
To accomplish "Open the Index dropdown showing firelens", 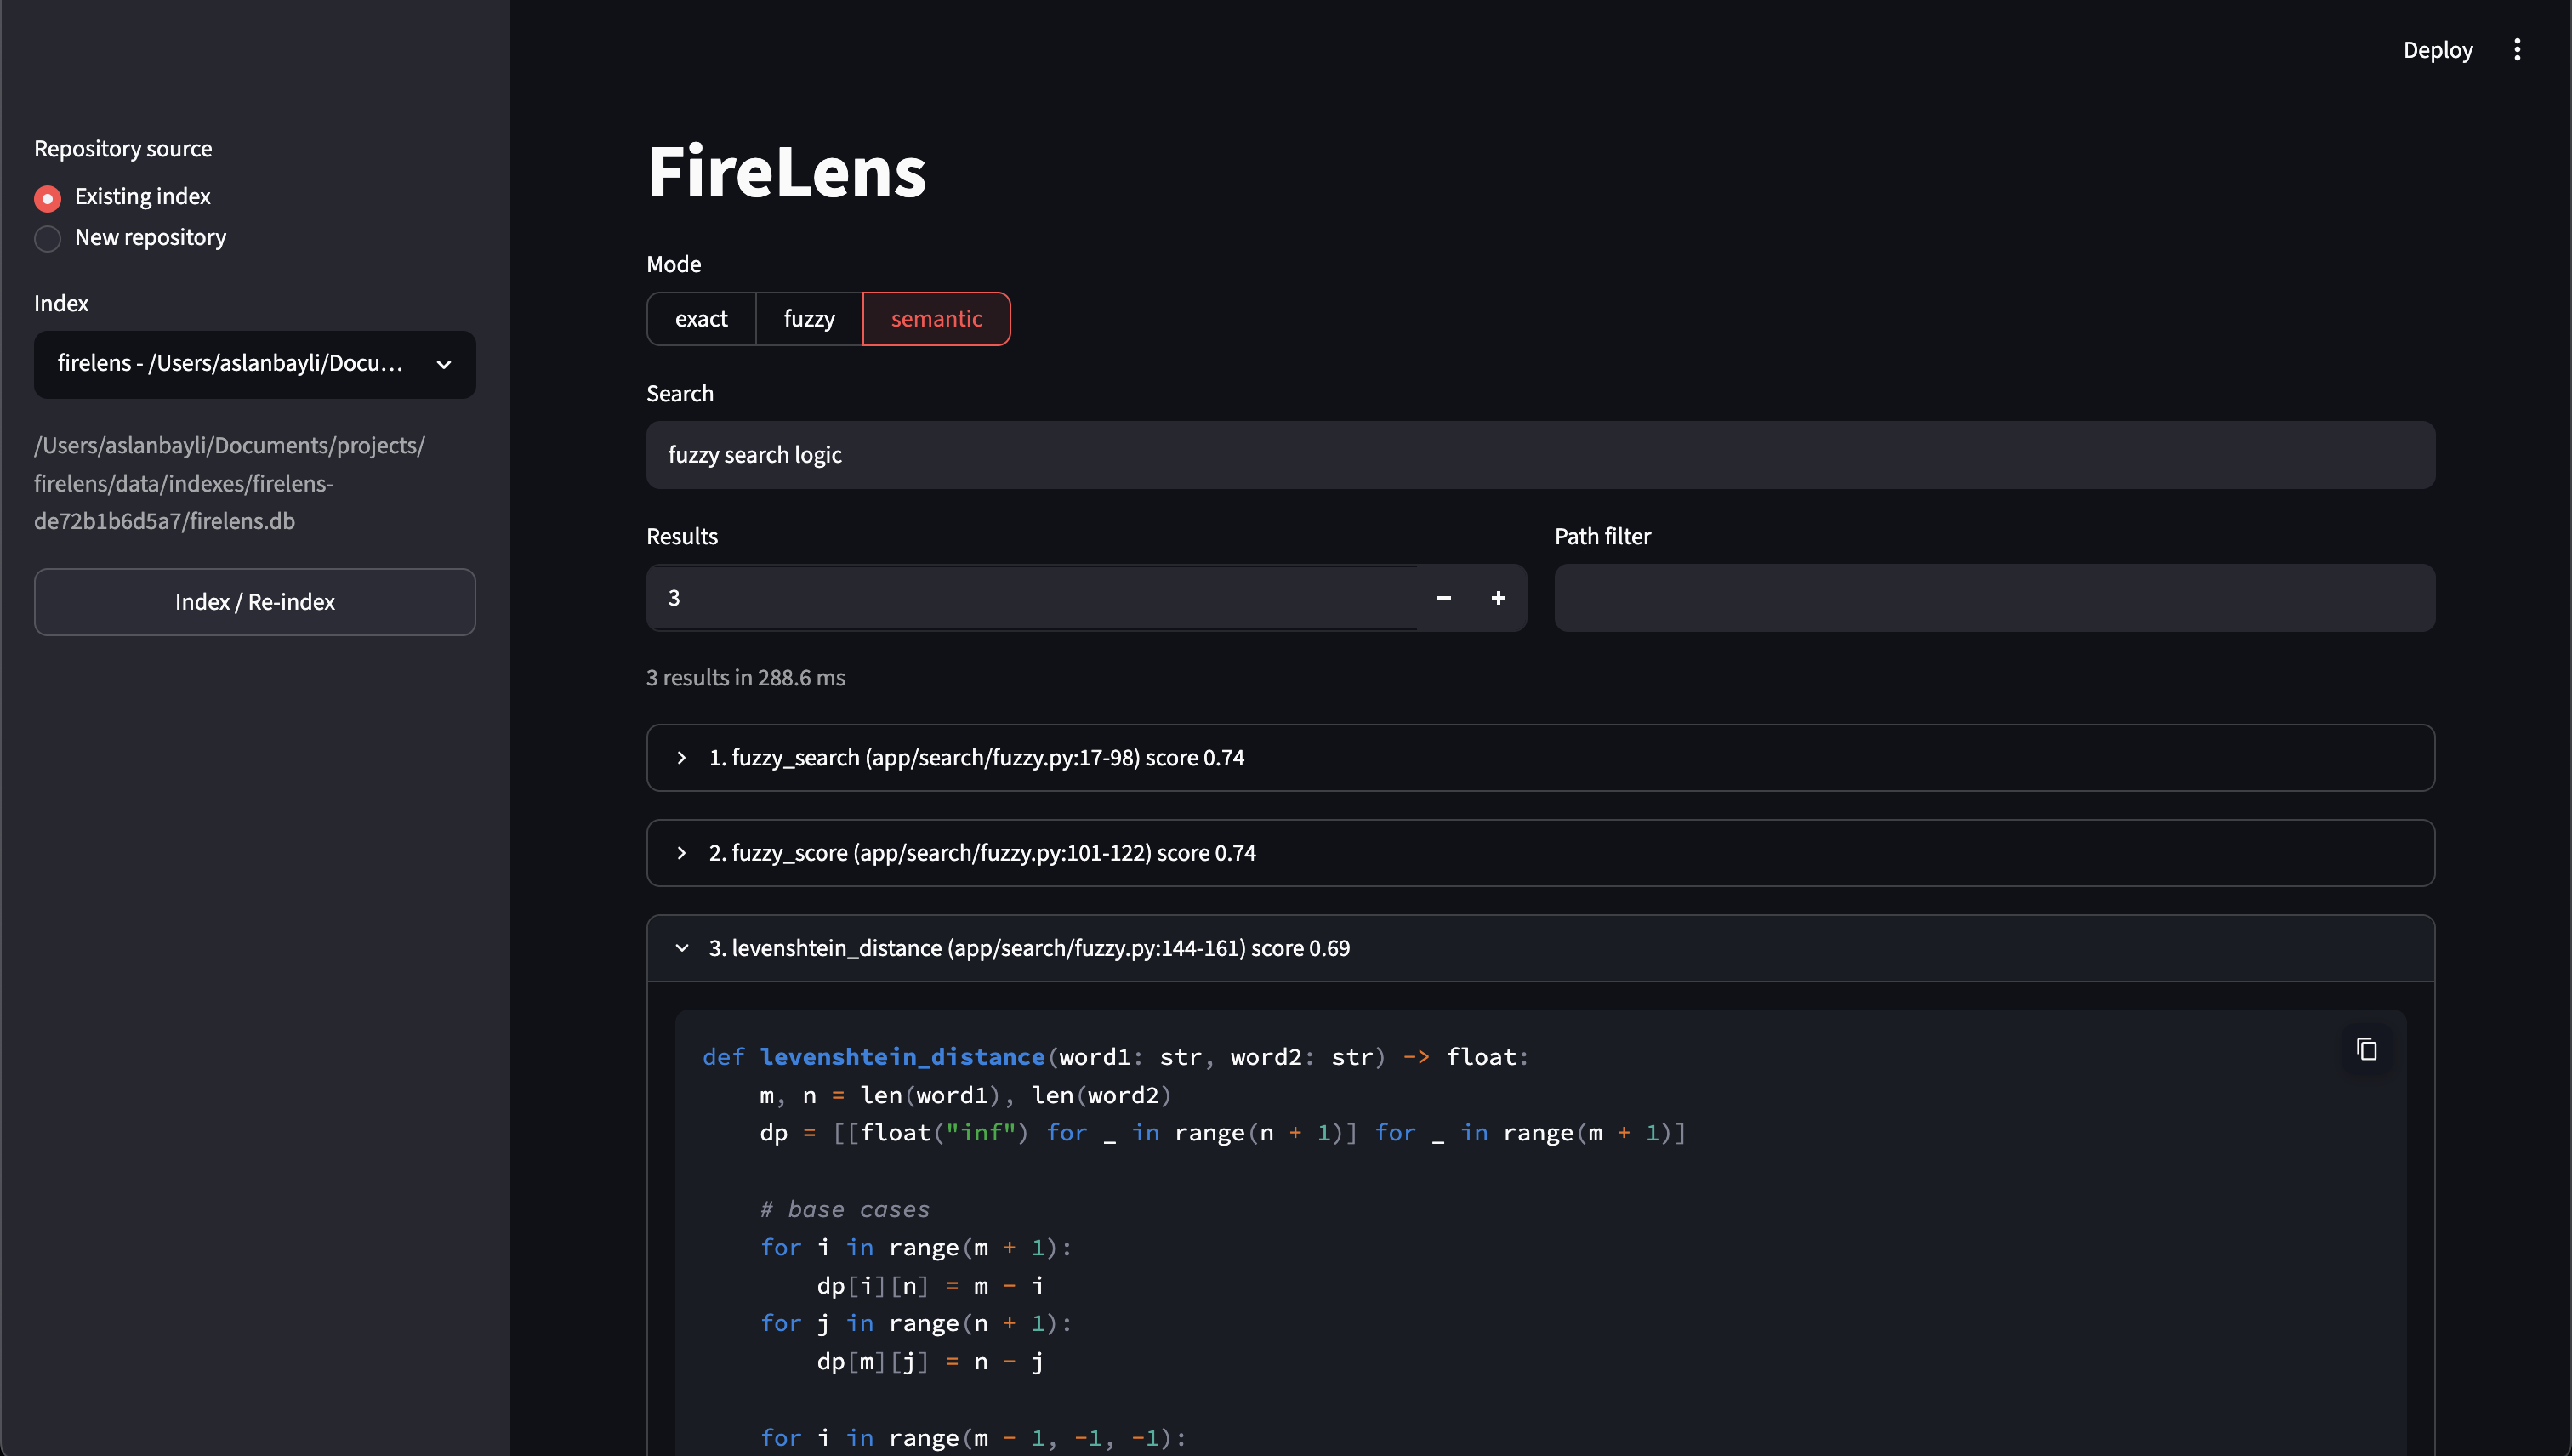I will (x=255, y=364).
